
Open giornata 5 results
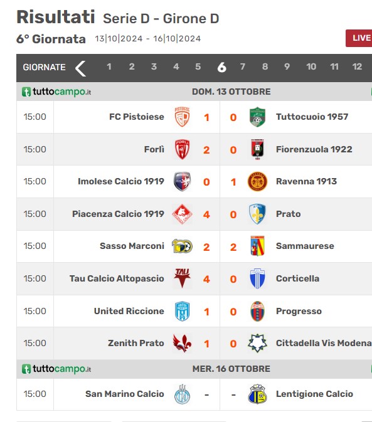(198, 66)
